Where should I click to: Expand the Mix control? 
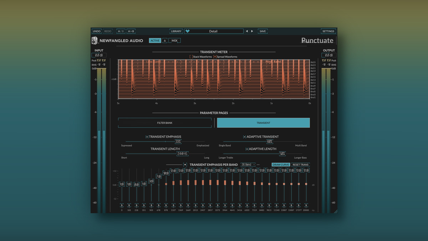(x=174, y=41)
